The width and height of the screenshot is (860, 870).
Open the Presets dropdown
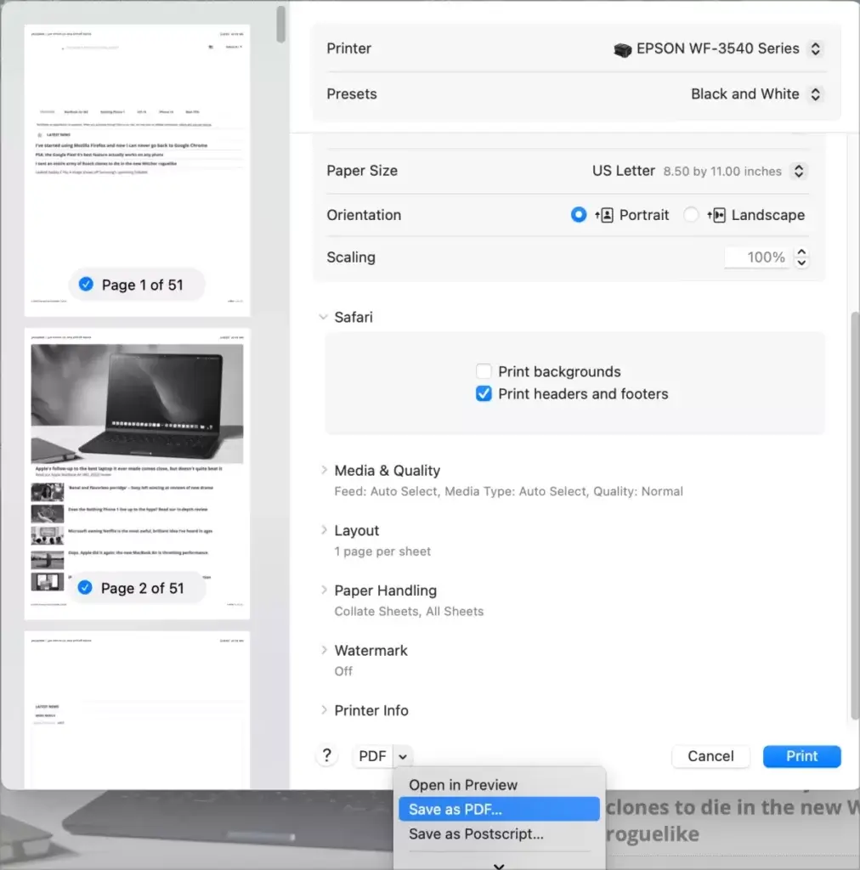pyautogui.click(x=815, y=94)
